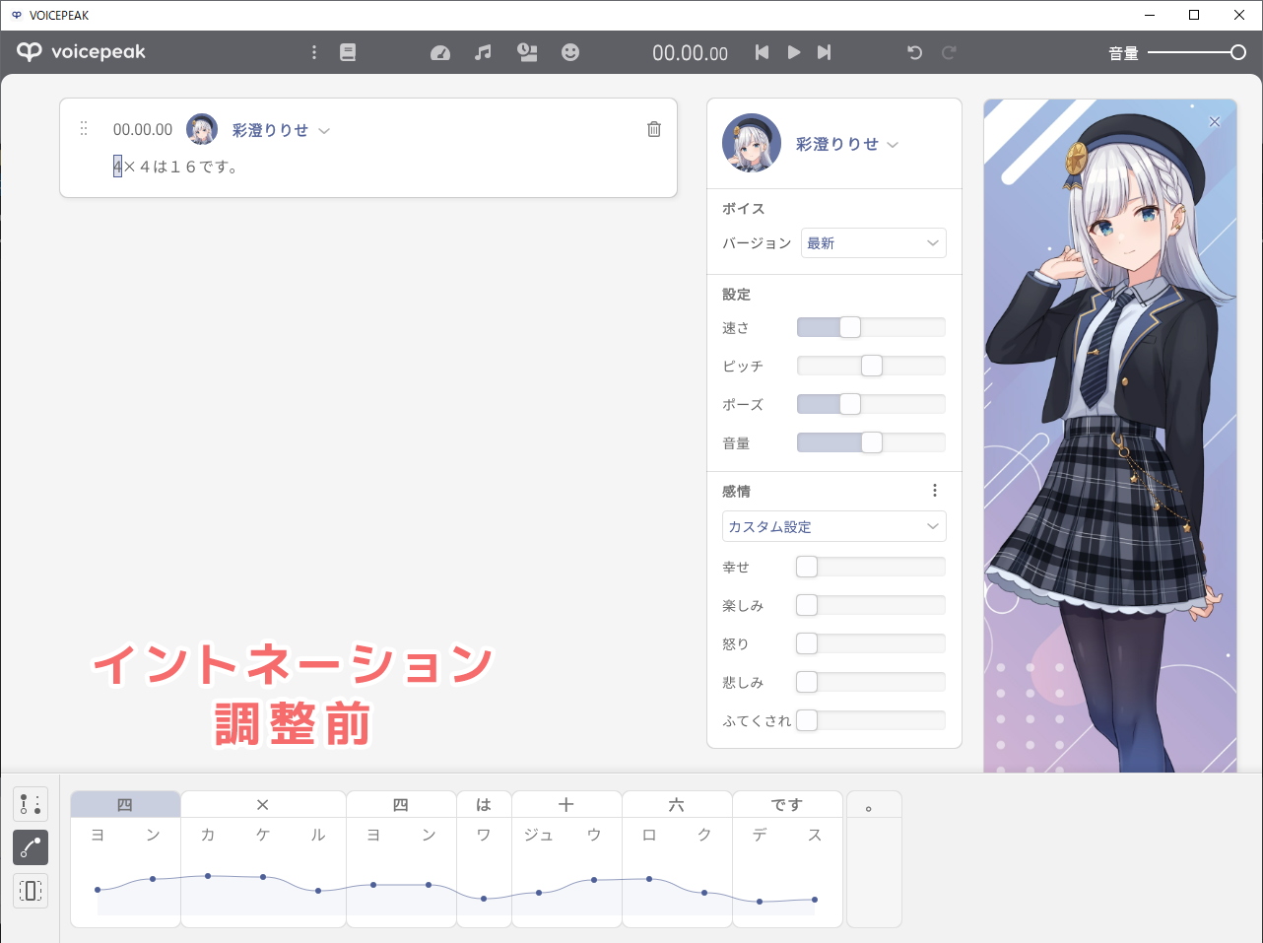Click narrator avatar in the text block
Viewport: 1263px width, 943px height.
click(202, 129)
